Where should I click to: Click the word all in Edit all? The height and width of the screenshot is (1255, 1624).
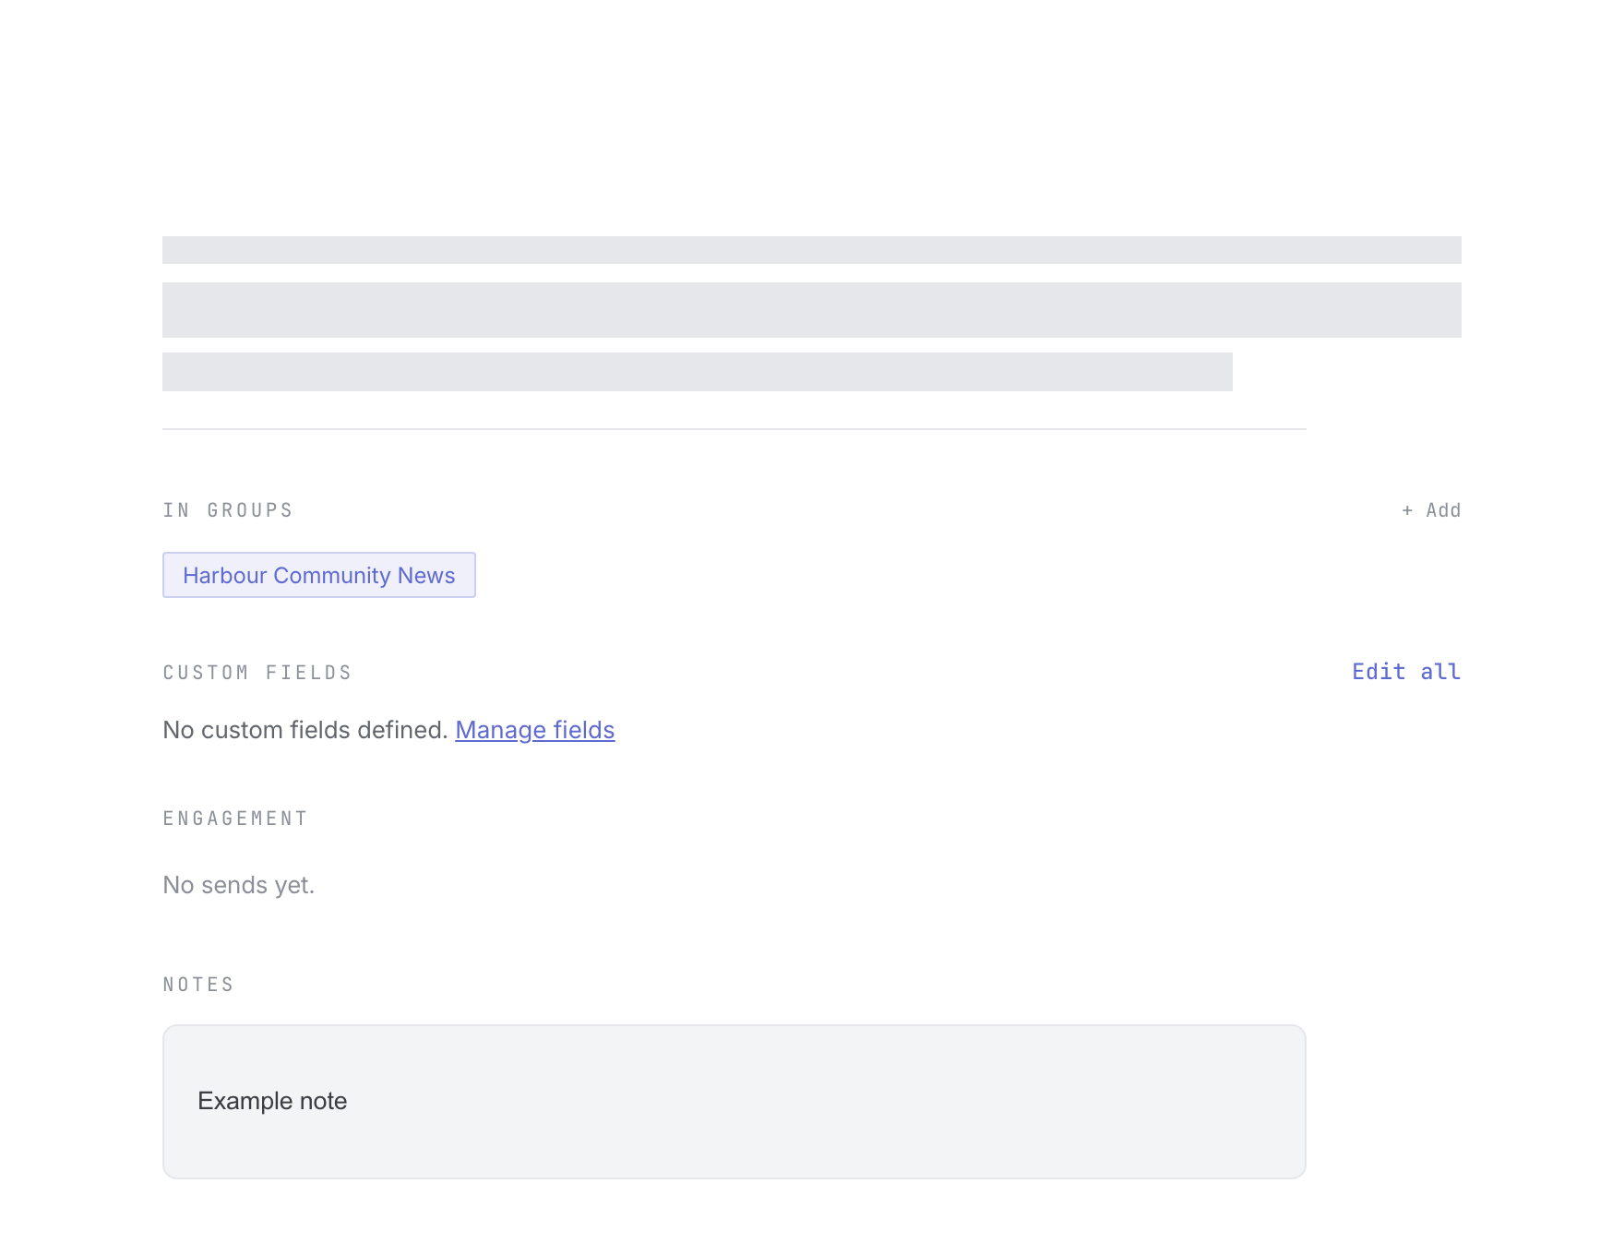pyautogui.click(x=1440, y=672)
